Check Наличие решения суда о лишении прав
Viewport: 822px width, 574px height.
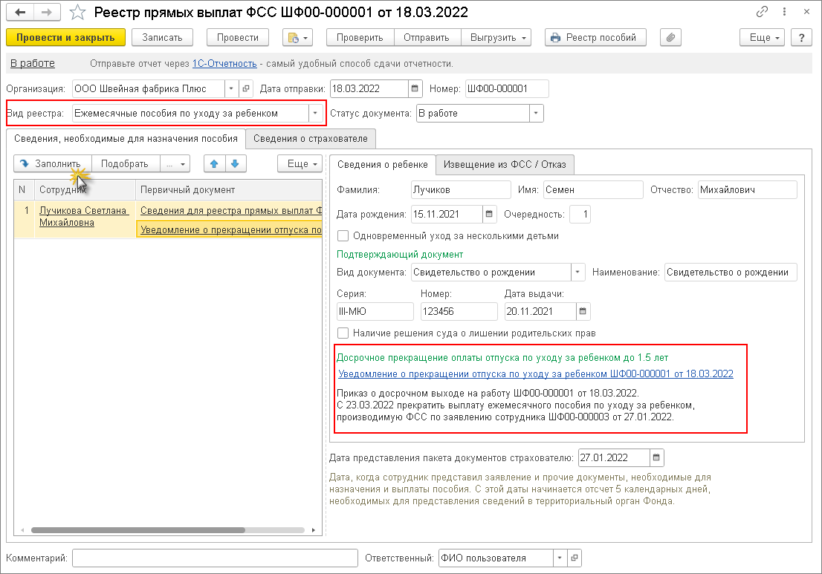pos(343,333)
